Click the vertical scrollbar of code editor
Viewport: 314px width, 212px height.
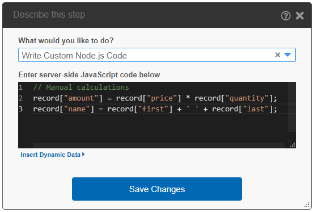291,107
